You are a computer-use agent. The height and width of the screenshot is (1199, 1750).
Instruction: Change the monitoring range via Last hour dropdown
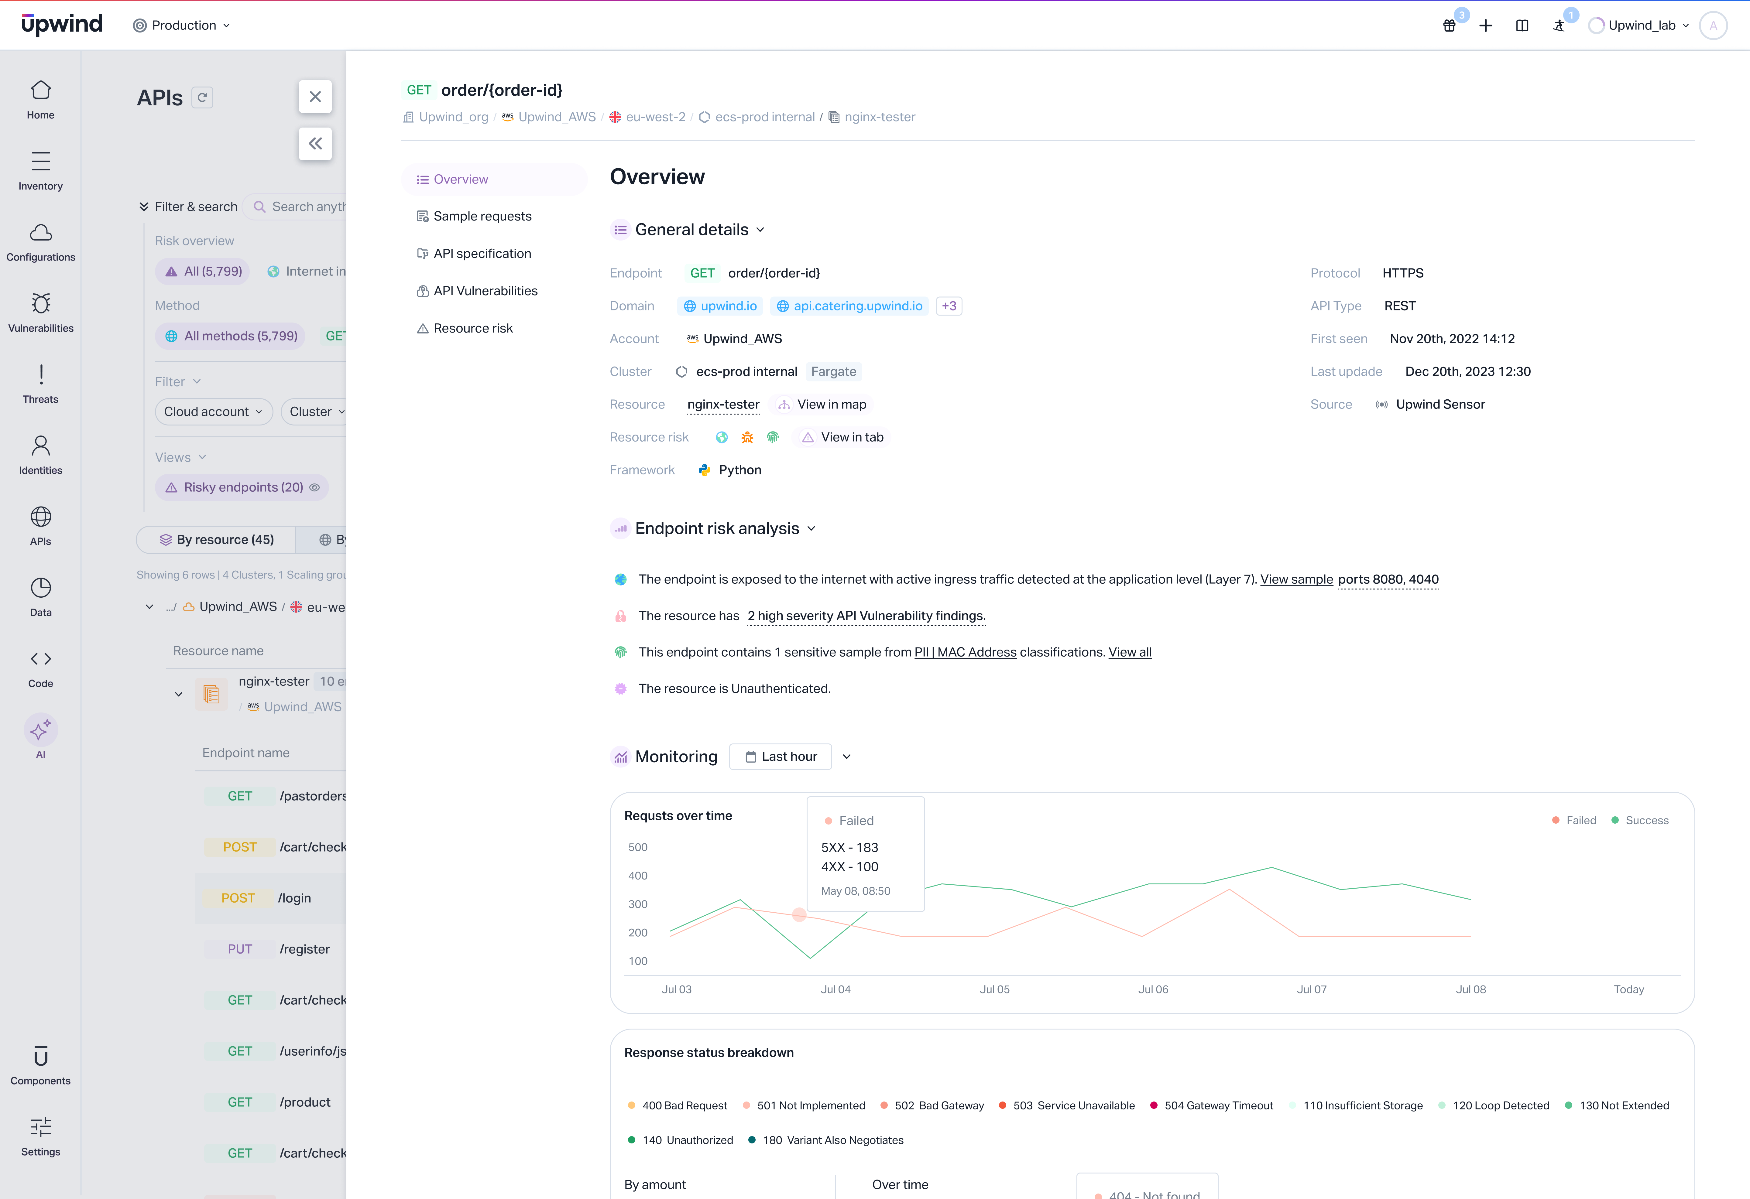pyautogui.click(x=781, y=757)
